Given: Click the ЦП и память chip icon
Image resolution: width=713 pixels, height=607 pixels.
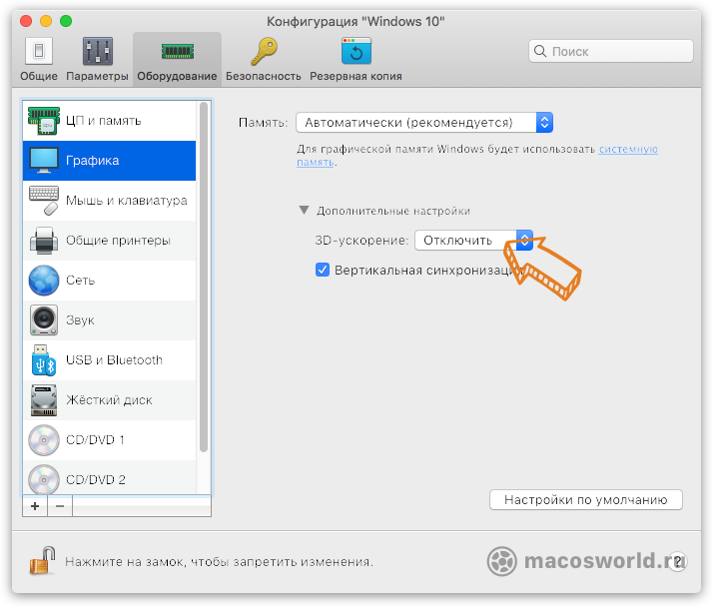Looking at the screenshot, I should tap(44, 121).
